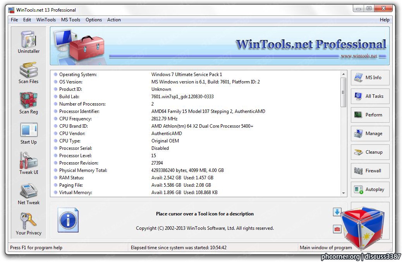Click the blue download arrow icon

337,212
